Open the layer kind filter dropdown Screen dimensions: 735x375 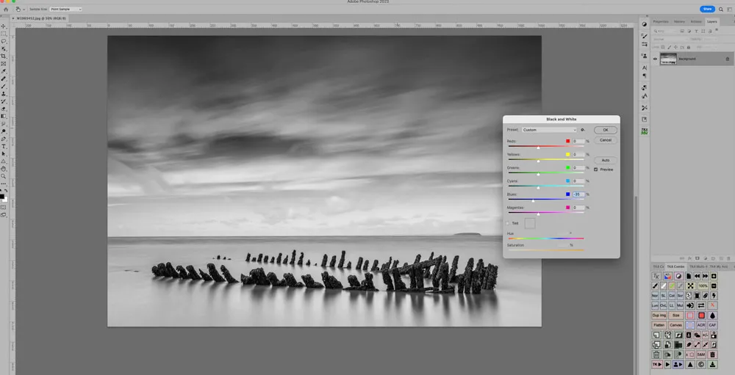tap(666, 31)
